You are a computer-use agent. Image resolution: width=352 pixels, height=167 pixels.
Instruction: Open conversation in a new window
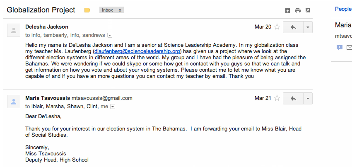click(307, 10)
